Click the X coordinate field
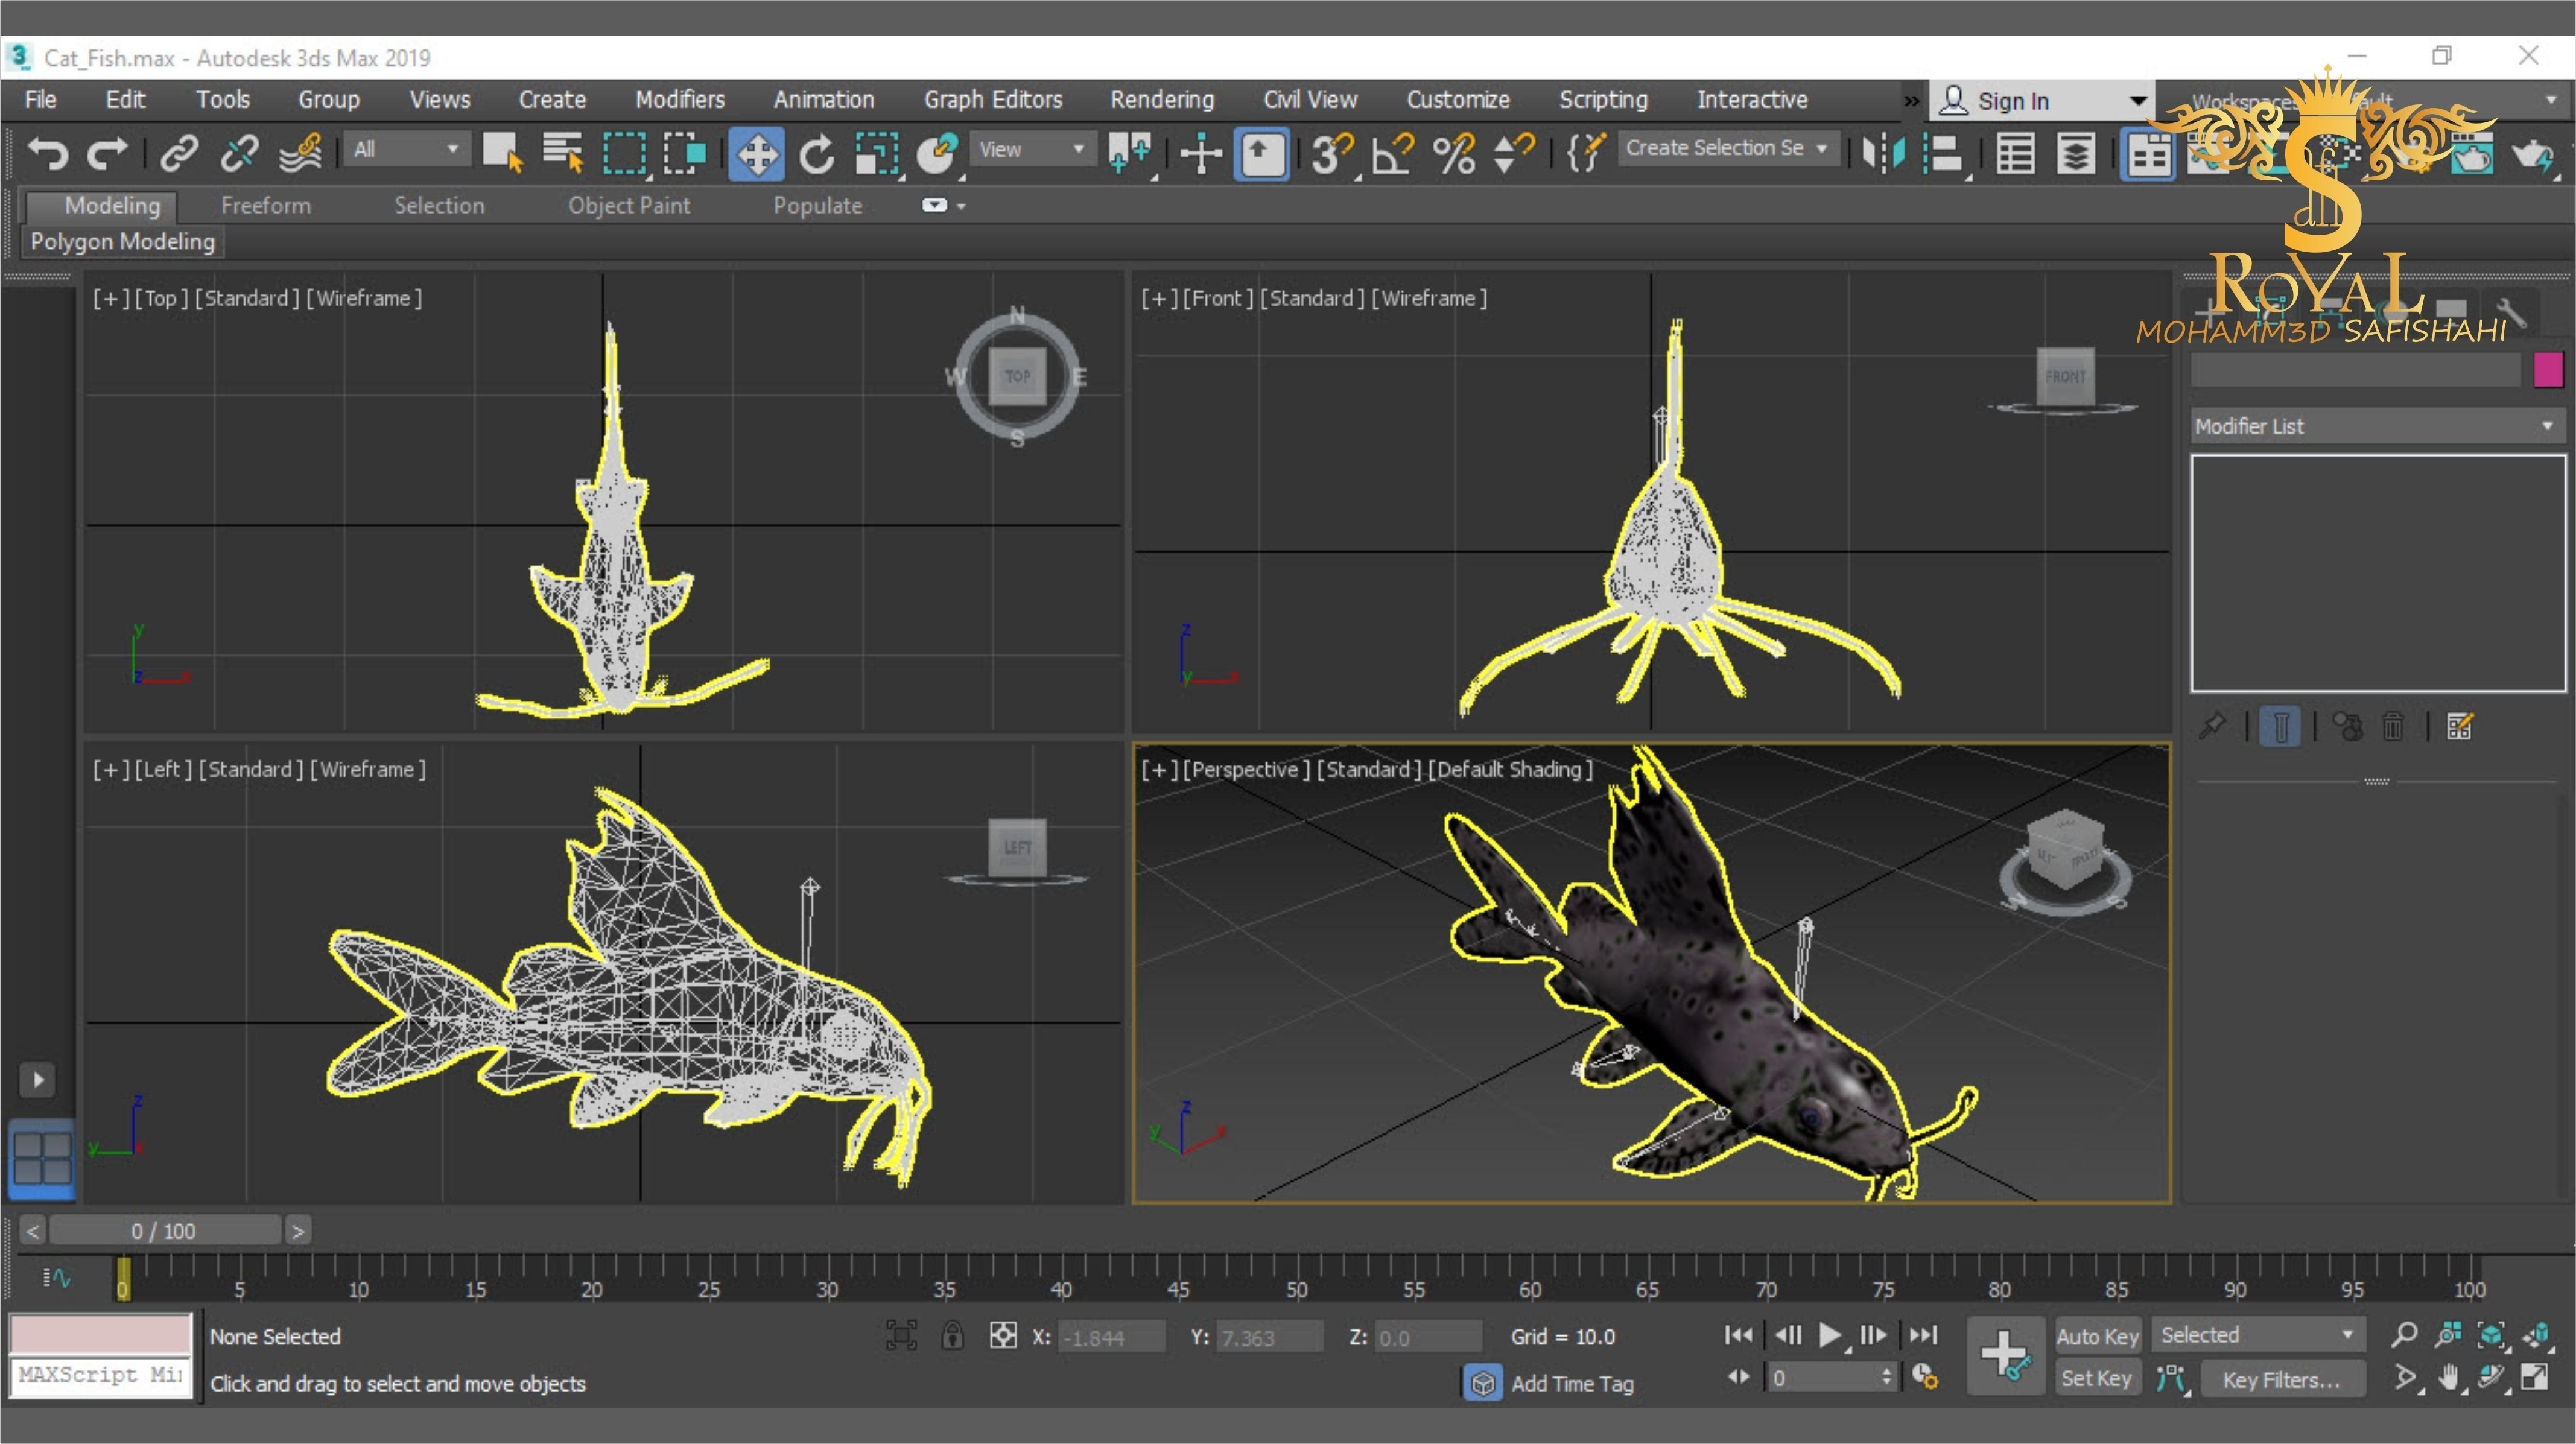 pyautogui.click(x=1112, y=1337)
